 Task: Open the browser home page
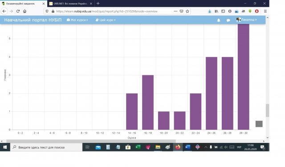tap(25, 11)
